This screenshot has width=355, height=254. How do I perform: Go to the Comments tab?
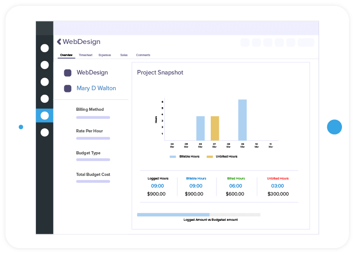pos(143,55)
